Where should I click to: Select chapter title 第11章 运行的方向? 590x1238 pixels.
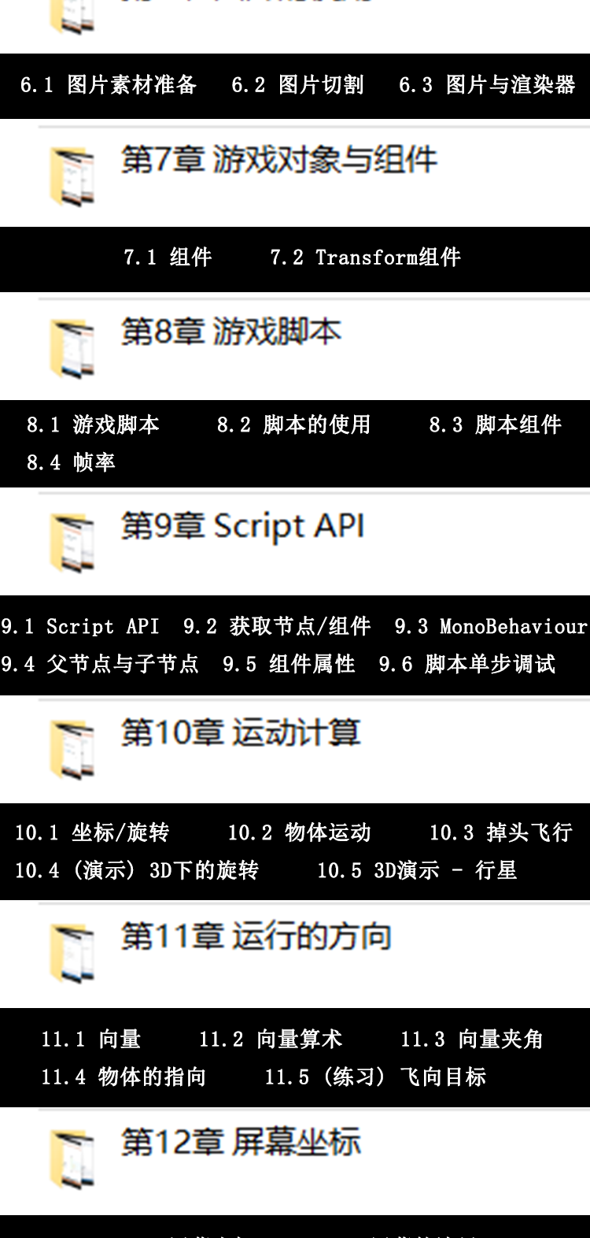click(256, 936)
